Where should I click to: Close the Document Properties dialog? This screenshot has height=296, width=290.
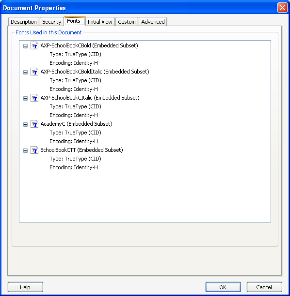coord(282,8)
